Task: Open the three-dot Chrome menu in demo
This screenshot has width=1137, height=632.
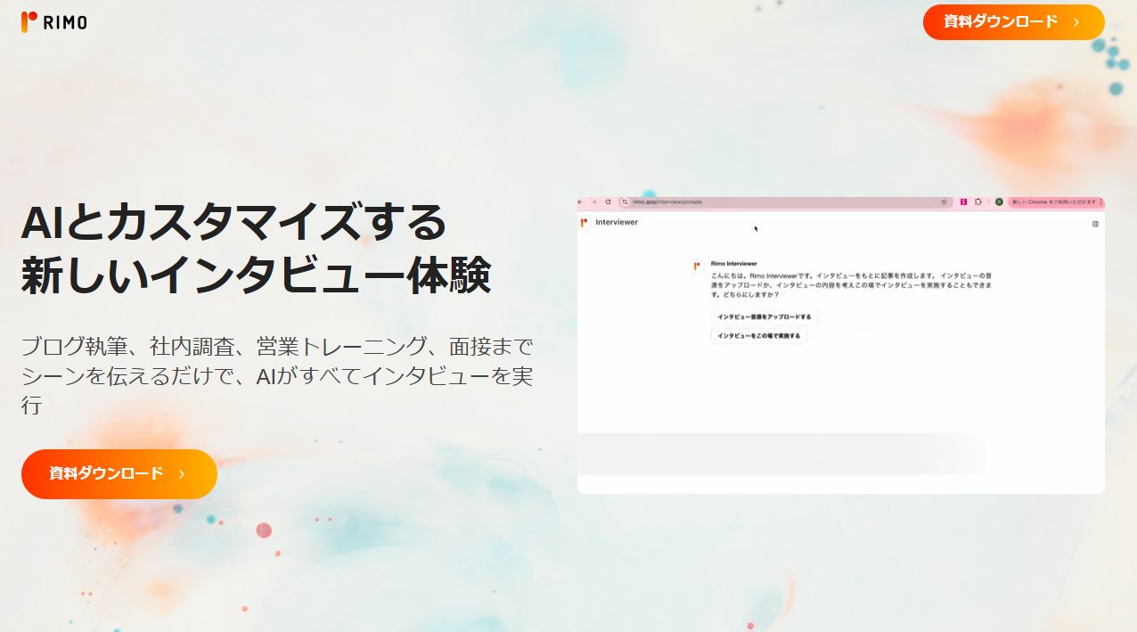Action: [1101, 202]
